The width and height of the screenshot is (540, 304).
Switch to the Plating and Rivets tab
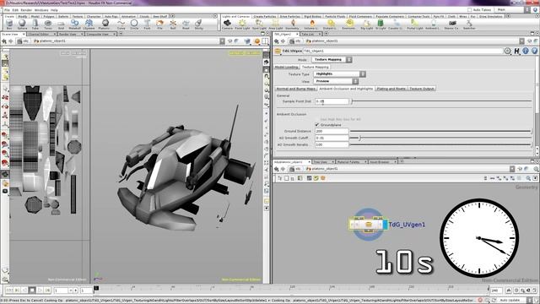click(x=391, y=89)
